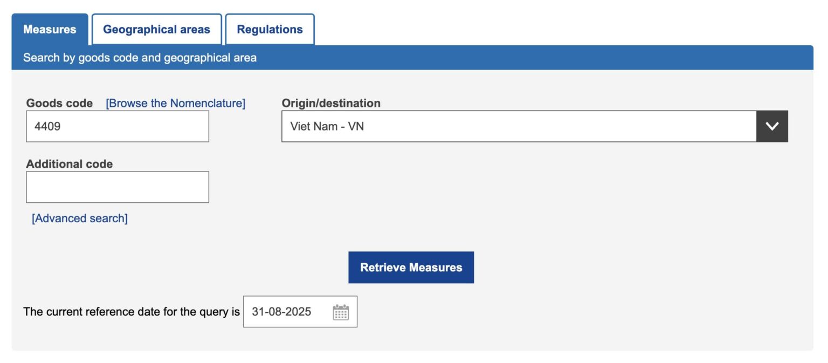The image size is (828, 363).
Task: Click the dropdown chevron on Origin/destination
Action: 772,126
